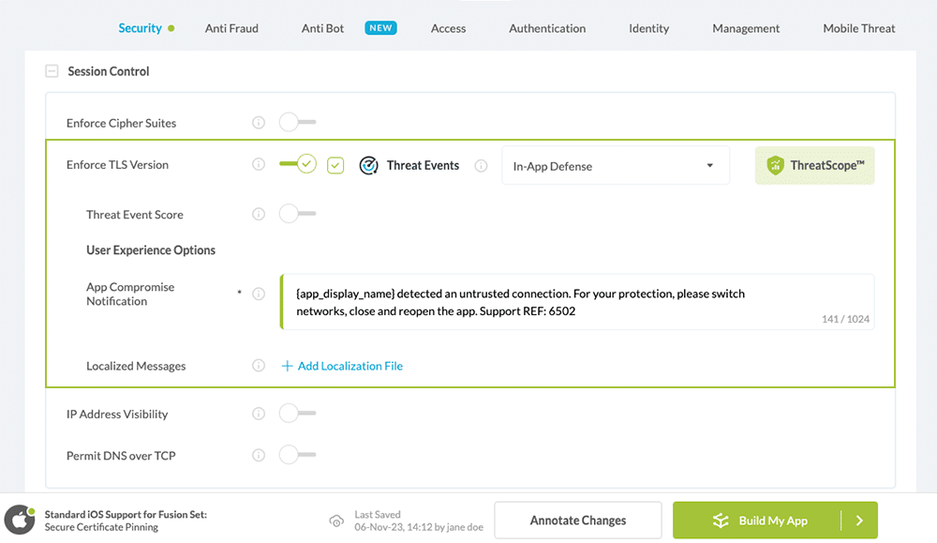
Task: Click the Annotate Changes button
Action: [x=577, y=520]
